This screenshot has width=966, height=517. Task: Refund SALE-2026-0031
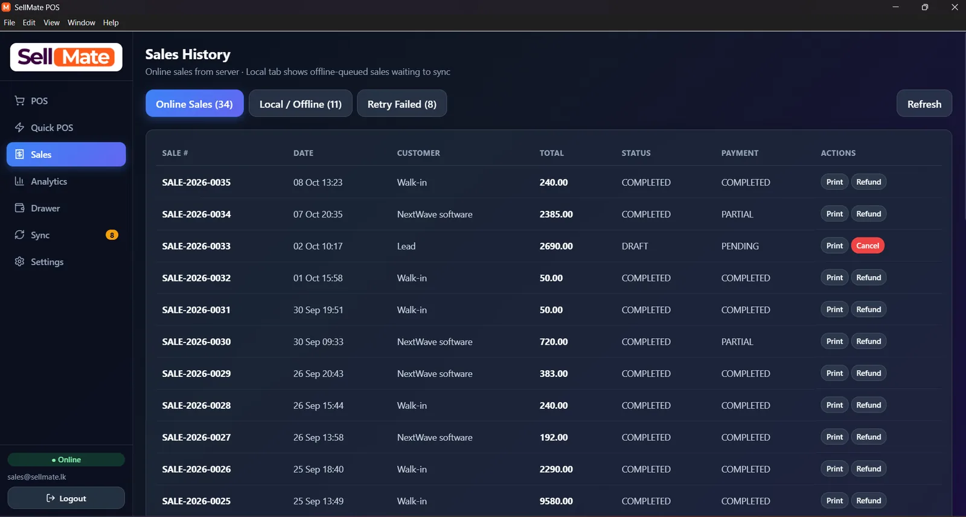tap(869, 309)
